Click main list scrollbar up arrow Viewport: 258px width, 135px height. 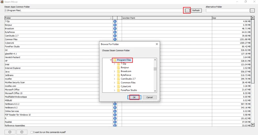click(253, 18)
